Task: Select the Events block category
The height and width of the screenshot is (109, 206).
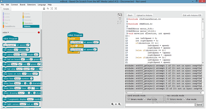Action: pyautogui.click(x=27, y=14)
